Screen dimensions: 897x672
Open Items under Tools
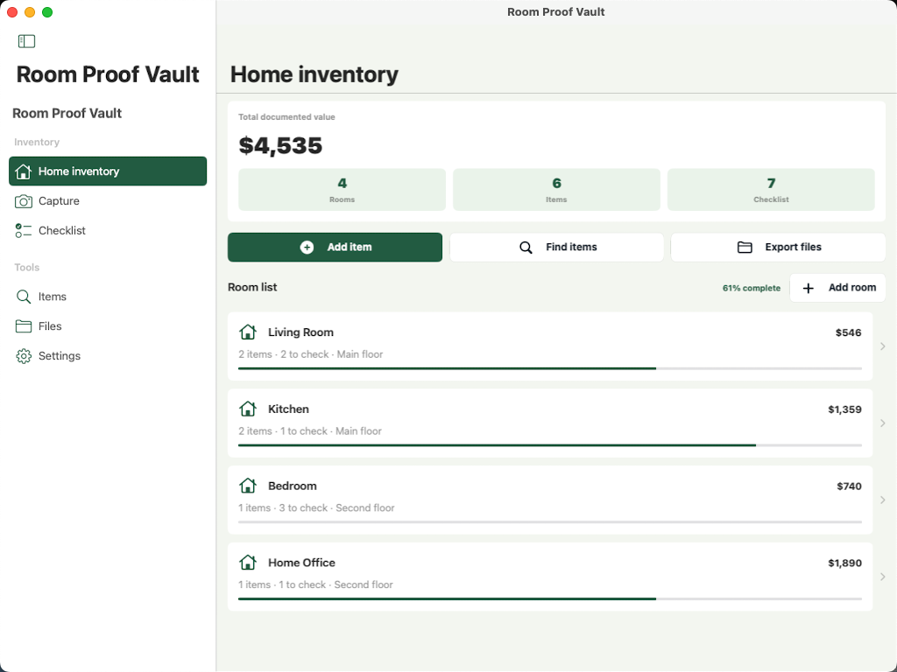[x=108, y=297]
